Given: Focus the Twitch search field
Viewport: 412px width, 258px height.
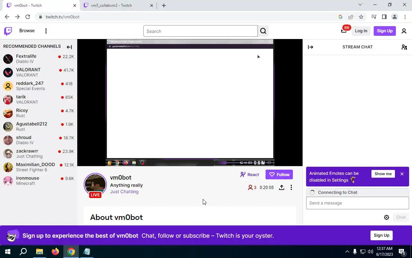Looking at the screenshot, I should click(x=201, y=31).
